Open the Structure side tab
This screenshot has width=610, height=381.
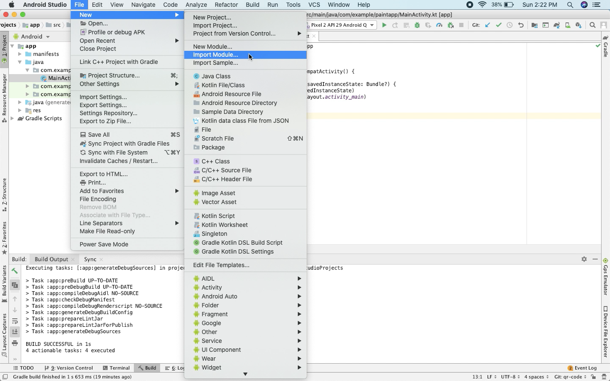(4, 195)
